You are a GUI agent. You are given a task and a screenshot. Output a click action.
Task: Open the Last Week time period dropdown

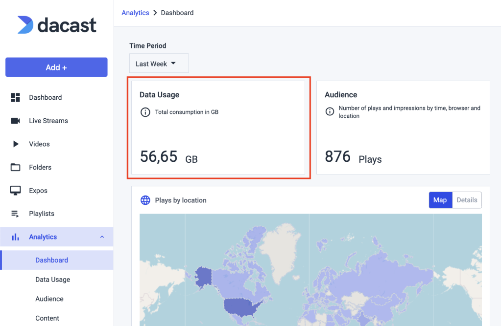click(x=159, y=63)
